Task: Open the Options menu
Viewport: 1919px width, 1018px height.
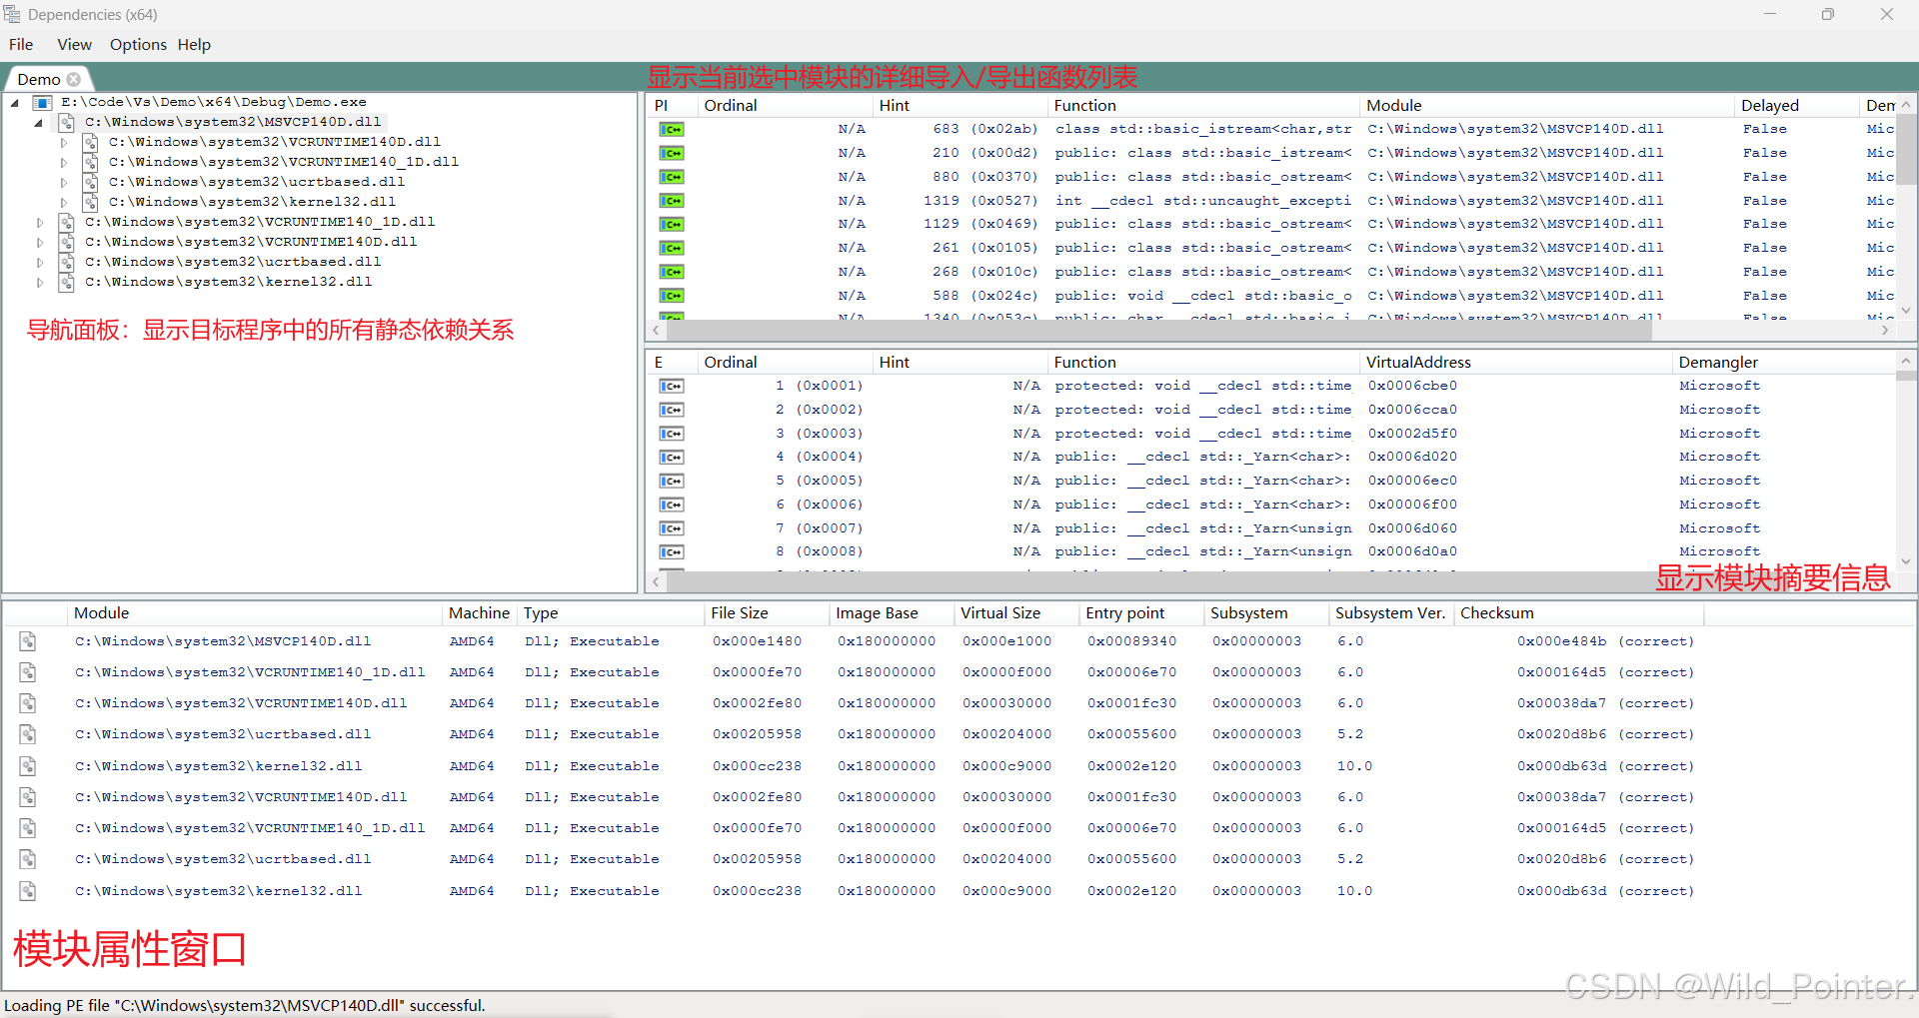Action: pos(138,44)
